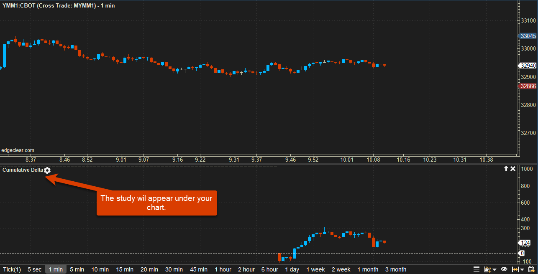
Task: Click the eye visibility icon in status bar
Action: (x=504, y=269)
